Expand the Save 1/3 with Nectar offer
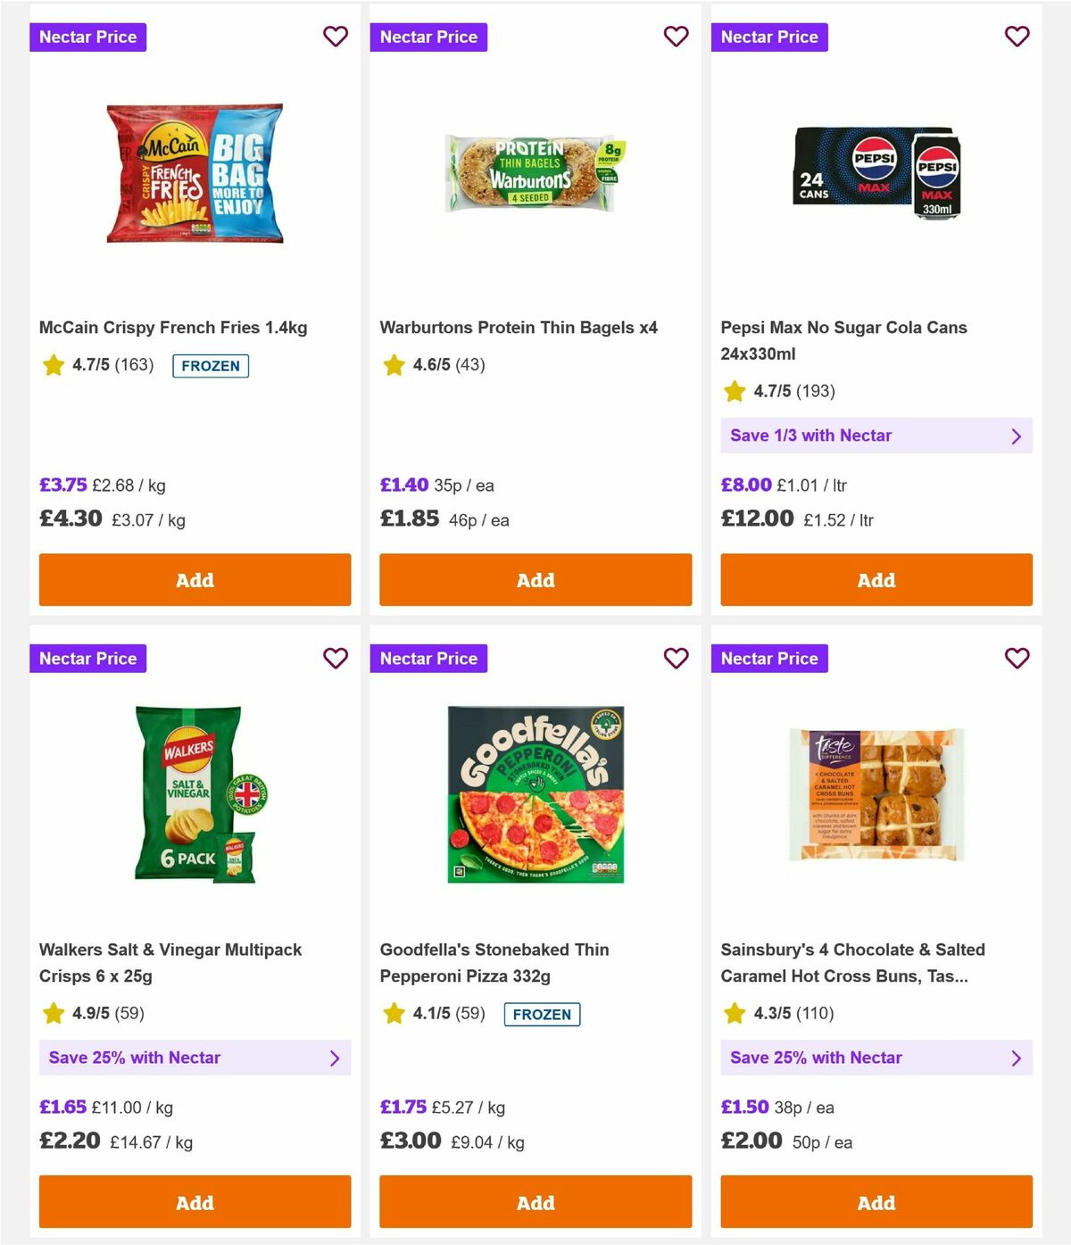This screenshot has width=1071, height=1245. pyautogui.click(x=876, y=436)
